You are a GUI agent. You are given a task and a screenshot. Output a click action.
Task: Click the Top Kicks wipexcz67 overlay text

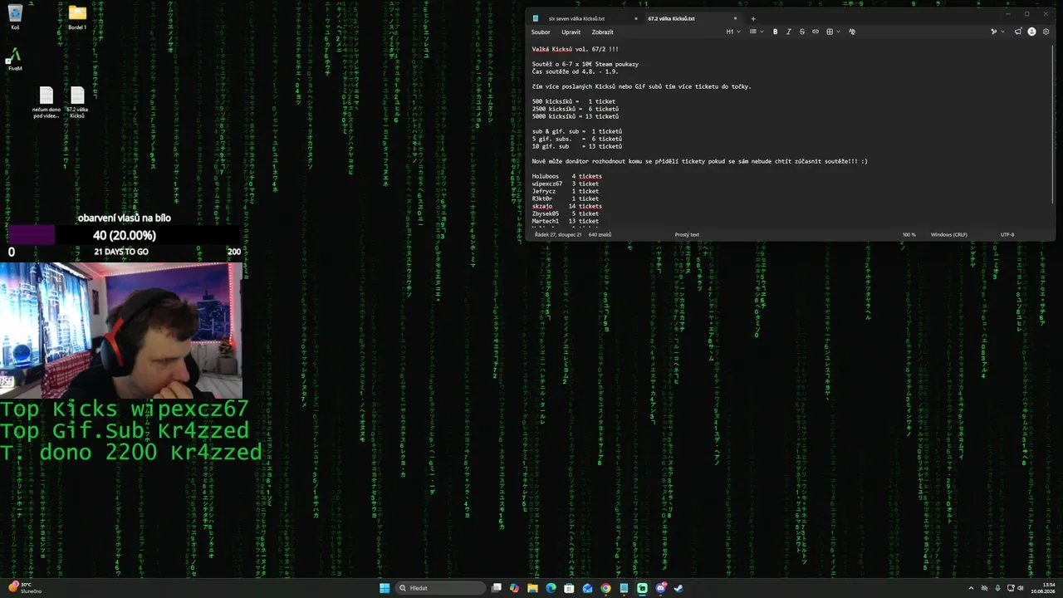point(125,409)
